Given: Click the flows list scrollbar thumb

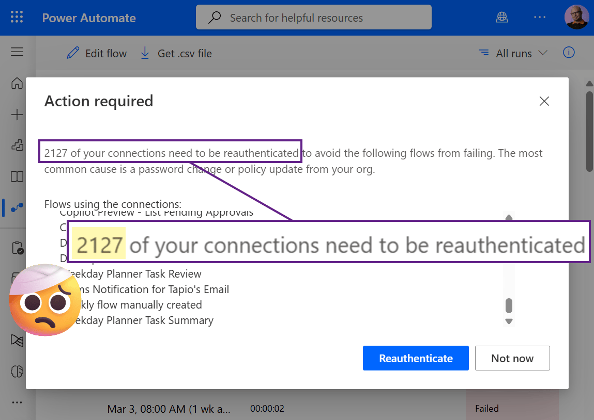Looking at the screenshot, I should (x=509, y=306).
